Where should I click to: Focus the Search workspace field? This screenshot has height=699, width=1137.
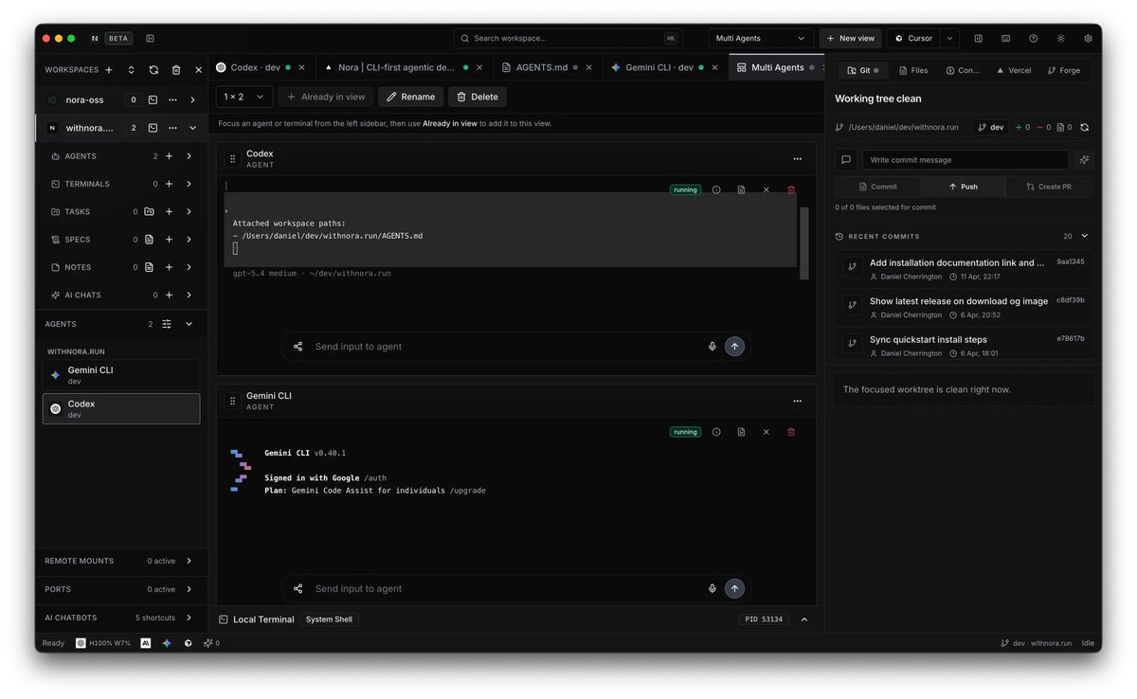pos(568,39)
